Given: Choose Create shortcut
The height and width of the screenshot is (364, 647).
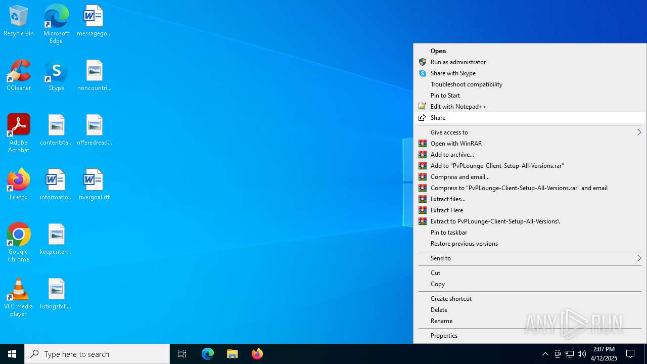Looking at the screenshot, I should pos(530,298).
